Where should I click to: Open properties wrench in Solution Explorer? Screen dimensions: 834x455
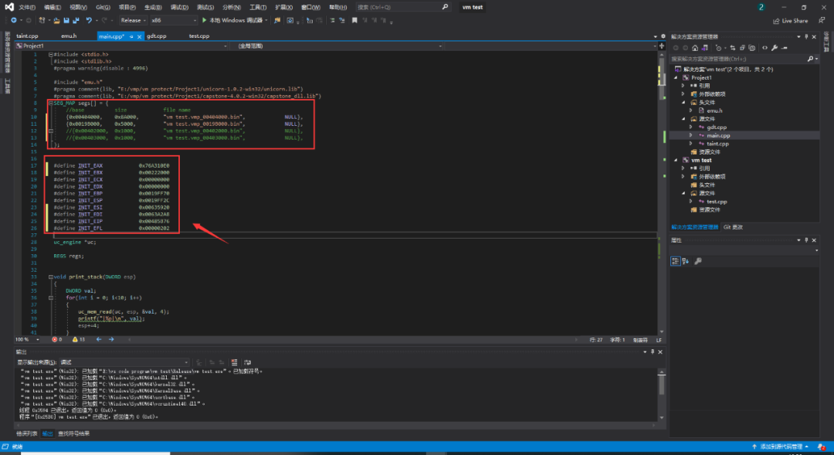775,48
